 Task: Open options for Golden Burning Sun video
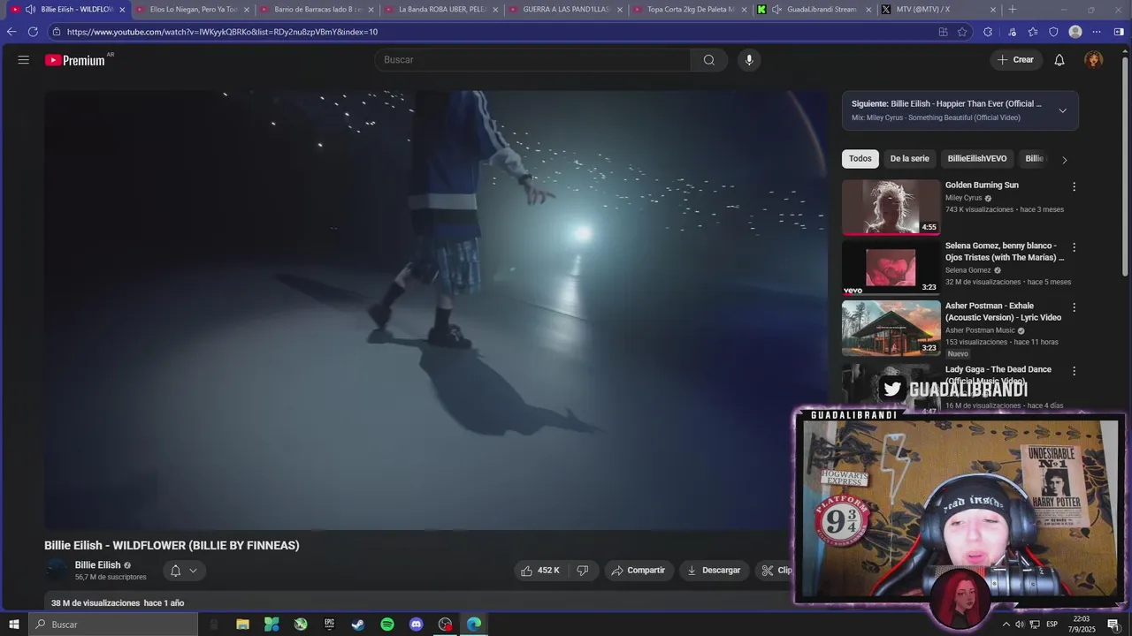click(x=1075, y=186)
